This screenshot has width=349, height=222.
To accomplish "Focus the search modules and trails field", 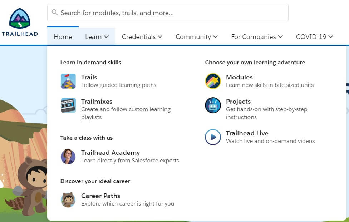I will (x=172, y=13).
